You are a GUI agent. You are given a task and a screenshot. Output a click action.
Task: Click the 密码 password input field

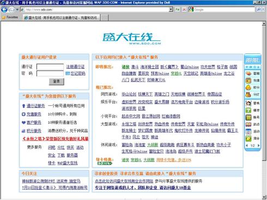point(50,74)
